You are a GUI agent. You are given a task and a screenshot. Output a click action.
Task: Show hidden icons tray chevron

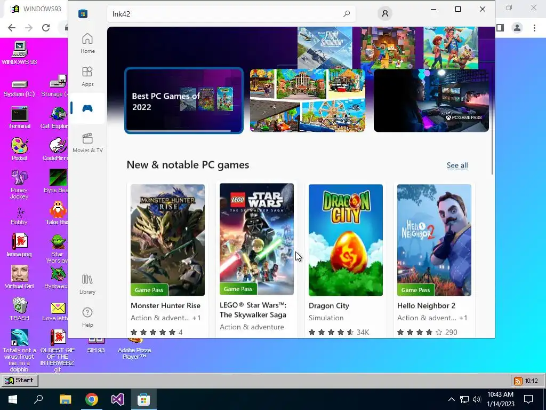click(451, 399)
